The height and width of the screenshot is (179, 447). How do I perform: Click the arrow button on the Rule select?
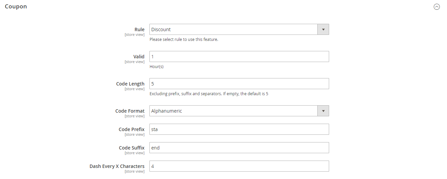(323, 29)
